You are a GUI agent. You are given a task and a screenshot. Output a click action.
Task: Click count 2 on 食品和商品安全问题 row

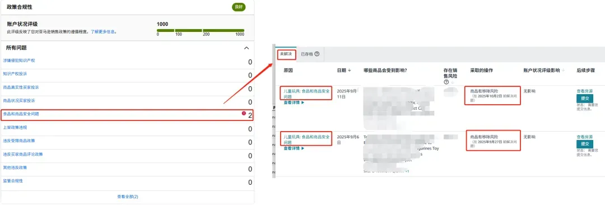[250, 115]
